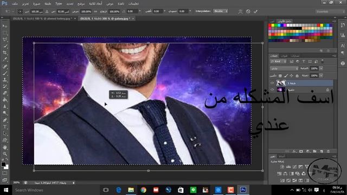
Task: Create a new layer icon
Action: (x=322, y=152)
